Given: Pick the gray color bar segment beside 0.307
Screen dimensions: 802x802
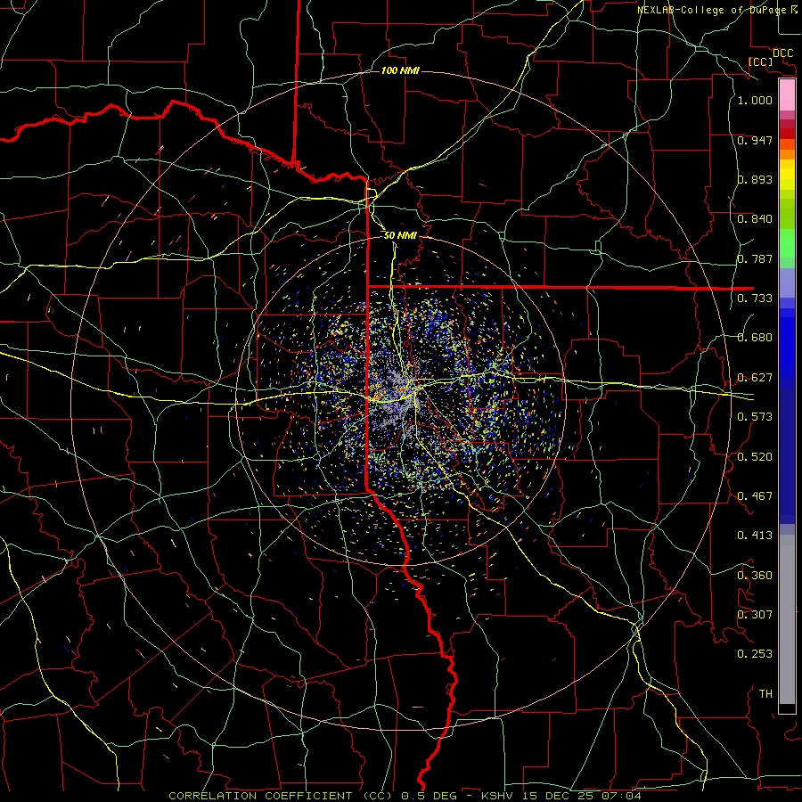Looking at the screenshot, I should pos(787,619).
